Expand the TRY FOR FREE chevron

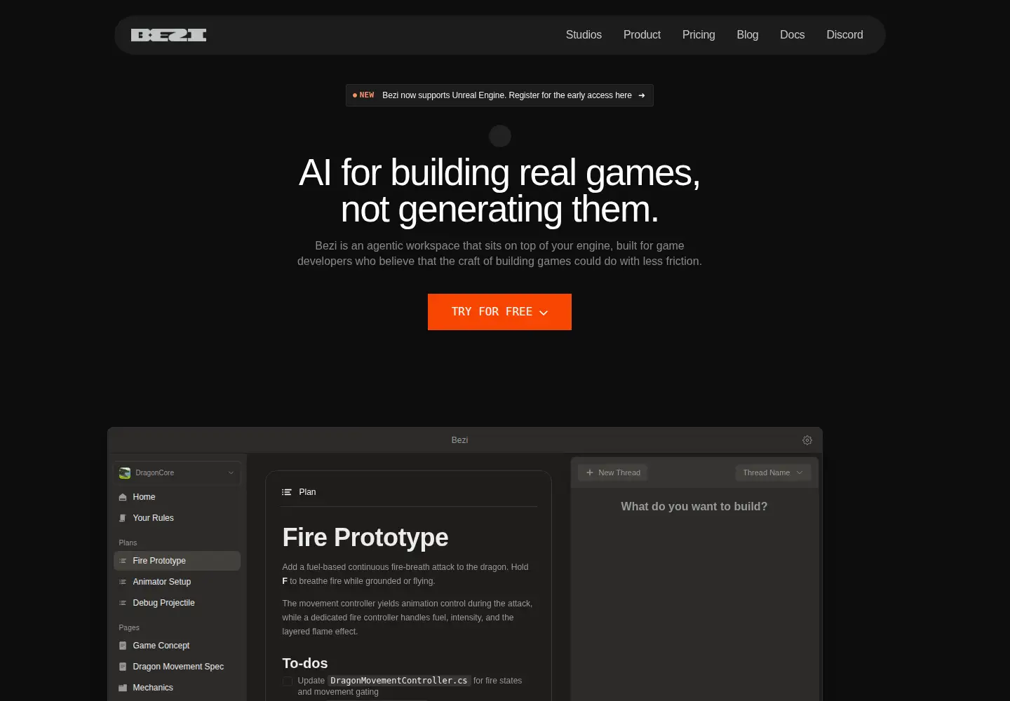point(544,313)
